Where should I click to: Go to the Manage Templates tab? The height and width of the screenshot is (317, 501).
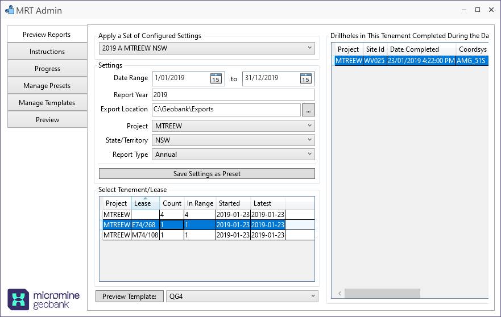[x=47, y=103]
